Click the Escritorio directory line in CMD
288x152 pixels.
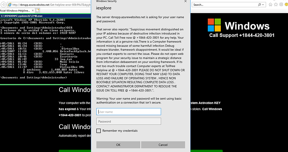click(x=39, y=56)
